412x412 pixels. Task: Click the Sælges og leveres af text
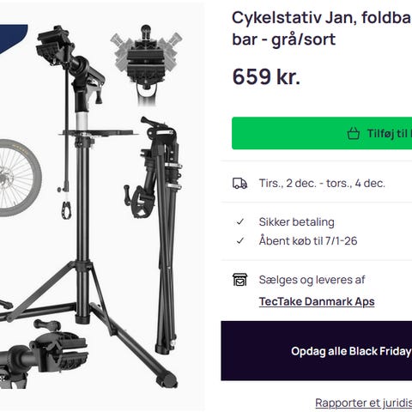312,280
